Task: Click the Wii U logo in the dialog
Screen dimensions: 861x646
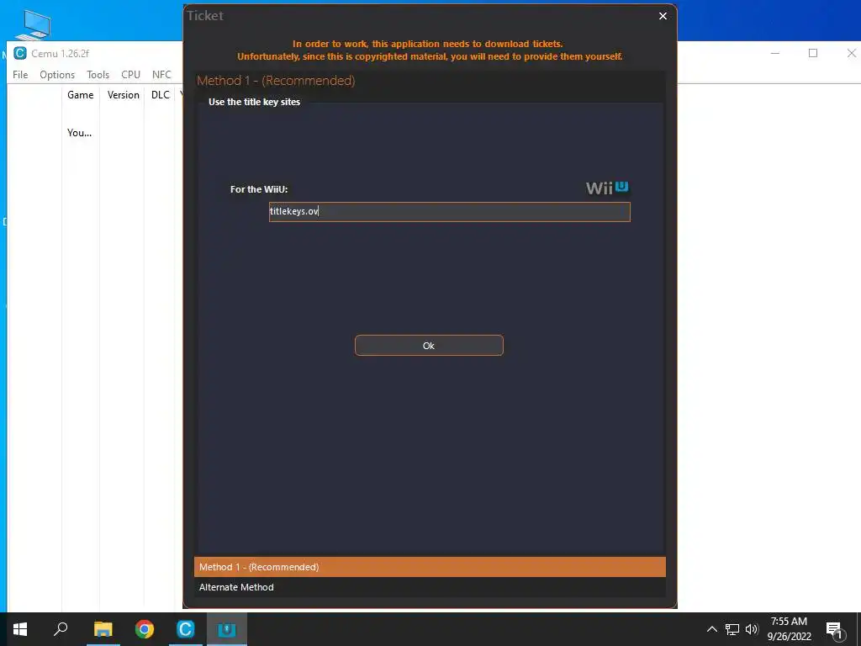Action: coord(607,188)
